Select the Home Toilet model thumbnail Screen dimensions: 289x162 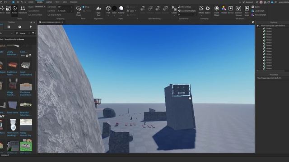tap(13, 125)
